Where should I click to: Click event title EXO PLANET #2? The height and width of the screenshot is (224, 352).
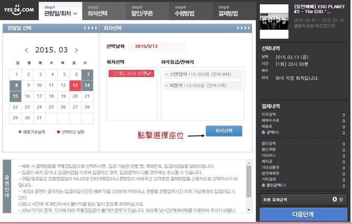coord(319,9)
